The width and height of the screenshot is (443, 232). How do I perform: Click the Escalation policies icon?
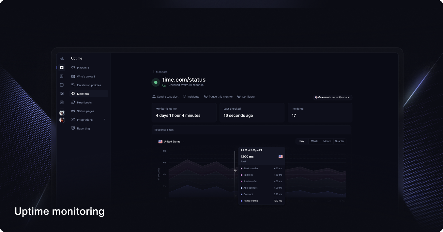pos(73,85)
